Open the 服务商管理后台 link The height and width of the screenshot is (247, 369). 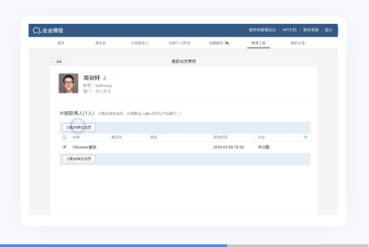click(262, 30)
